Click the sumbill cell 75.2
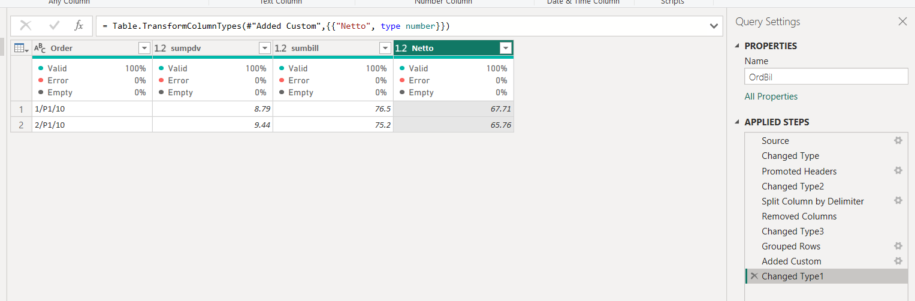Screen dimensions: 915x301 (x=333, y=125)
